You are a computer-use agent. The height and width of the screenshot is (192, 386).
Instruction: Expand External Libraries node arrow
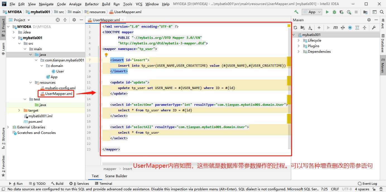tap(8, 127)
